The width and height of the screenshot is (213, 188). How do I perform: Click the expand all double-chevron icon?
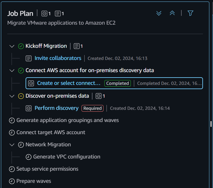point(159,13)
